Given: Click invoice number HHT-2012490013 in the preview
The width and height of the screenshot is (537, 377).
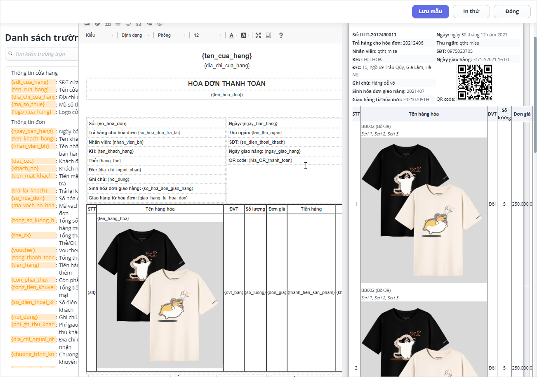Looking at the screenshot, I should pos(378,35).
